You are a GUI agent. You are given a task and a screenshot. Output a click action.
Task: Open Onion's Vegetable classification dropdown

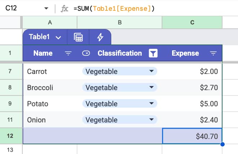151,120
